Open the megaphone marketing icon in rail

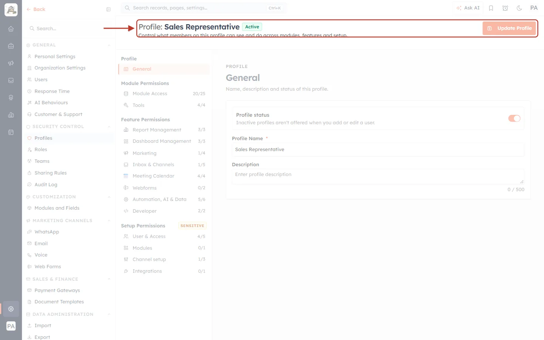pyautogui.click(x=11, y=63)
